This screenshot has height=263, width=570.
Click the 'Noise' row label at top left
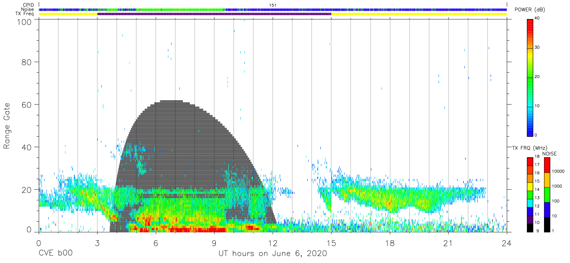28,9
